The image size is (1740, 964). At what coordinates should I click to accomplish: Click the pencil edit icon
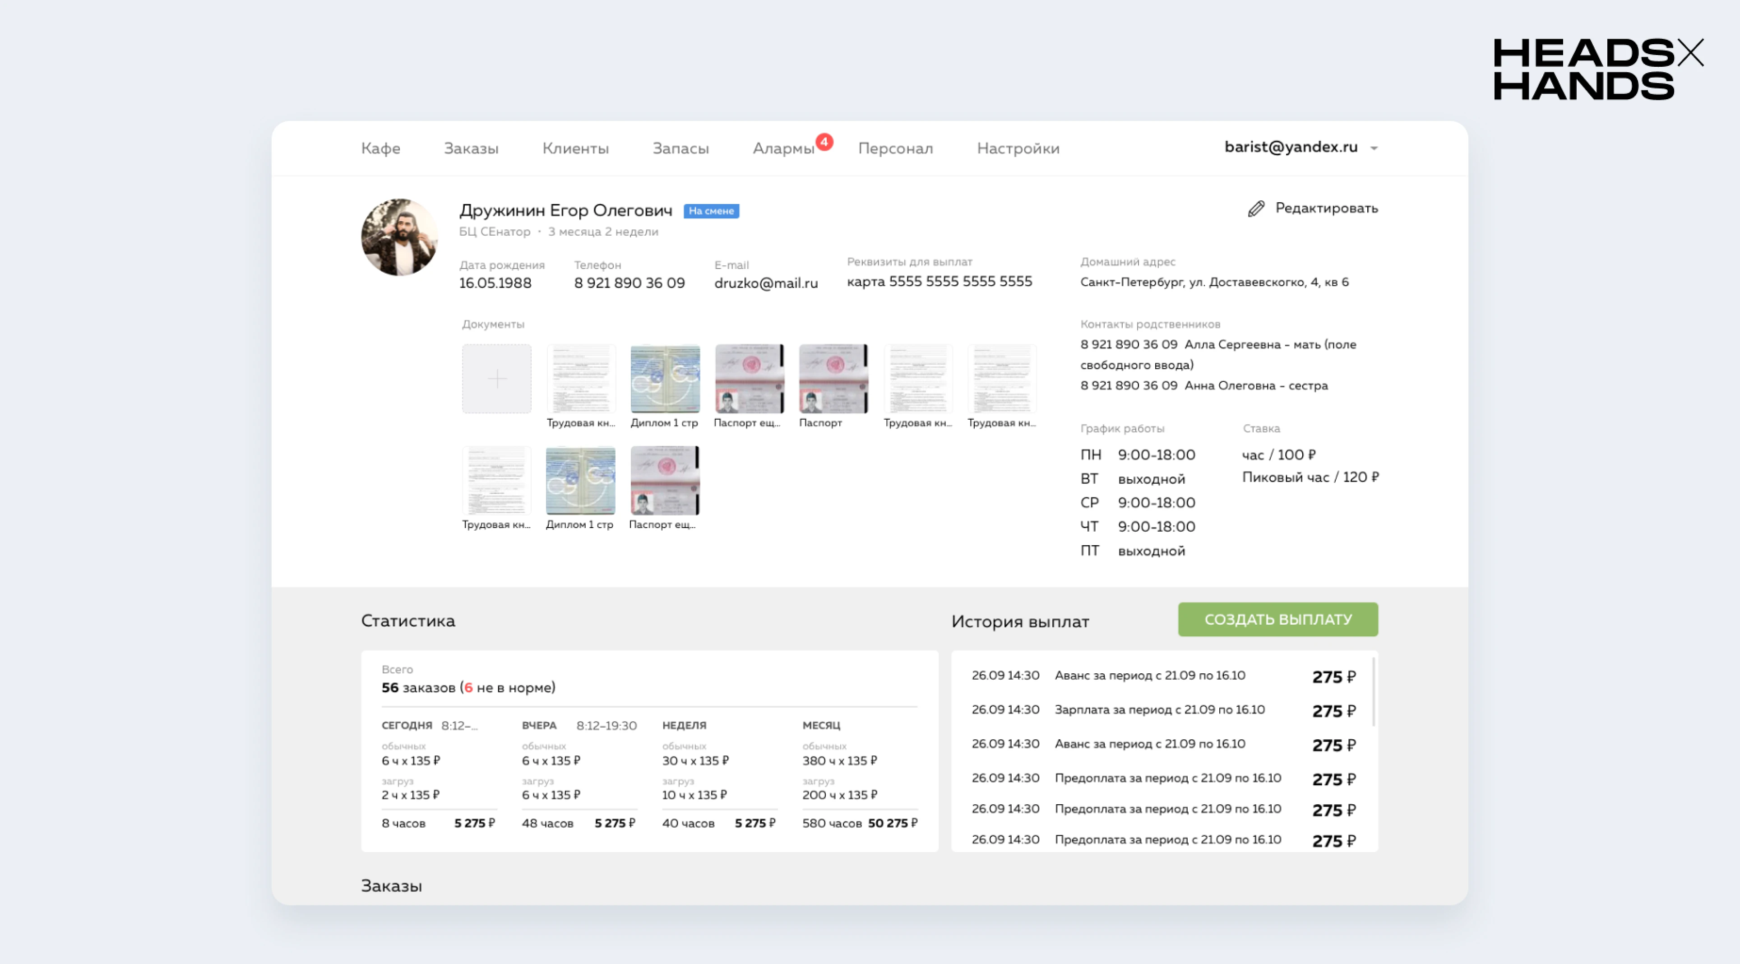tap(1256, 209)
